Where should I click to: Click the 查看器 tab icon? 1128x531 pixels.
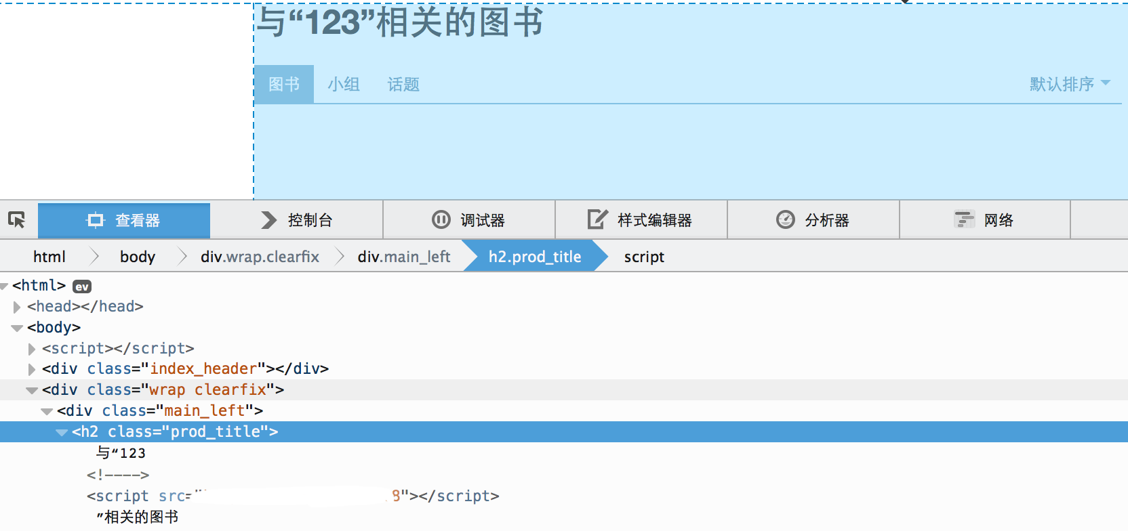point(96,220)
